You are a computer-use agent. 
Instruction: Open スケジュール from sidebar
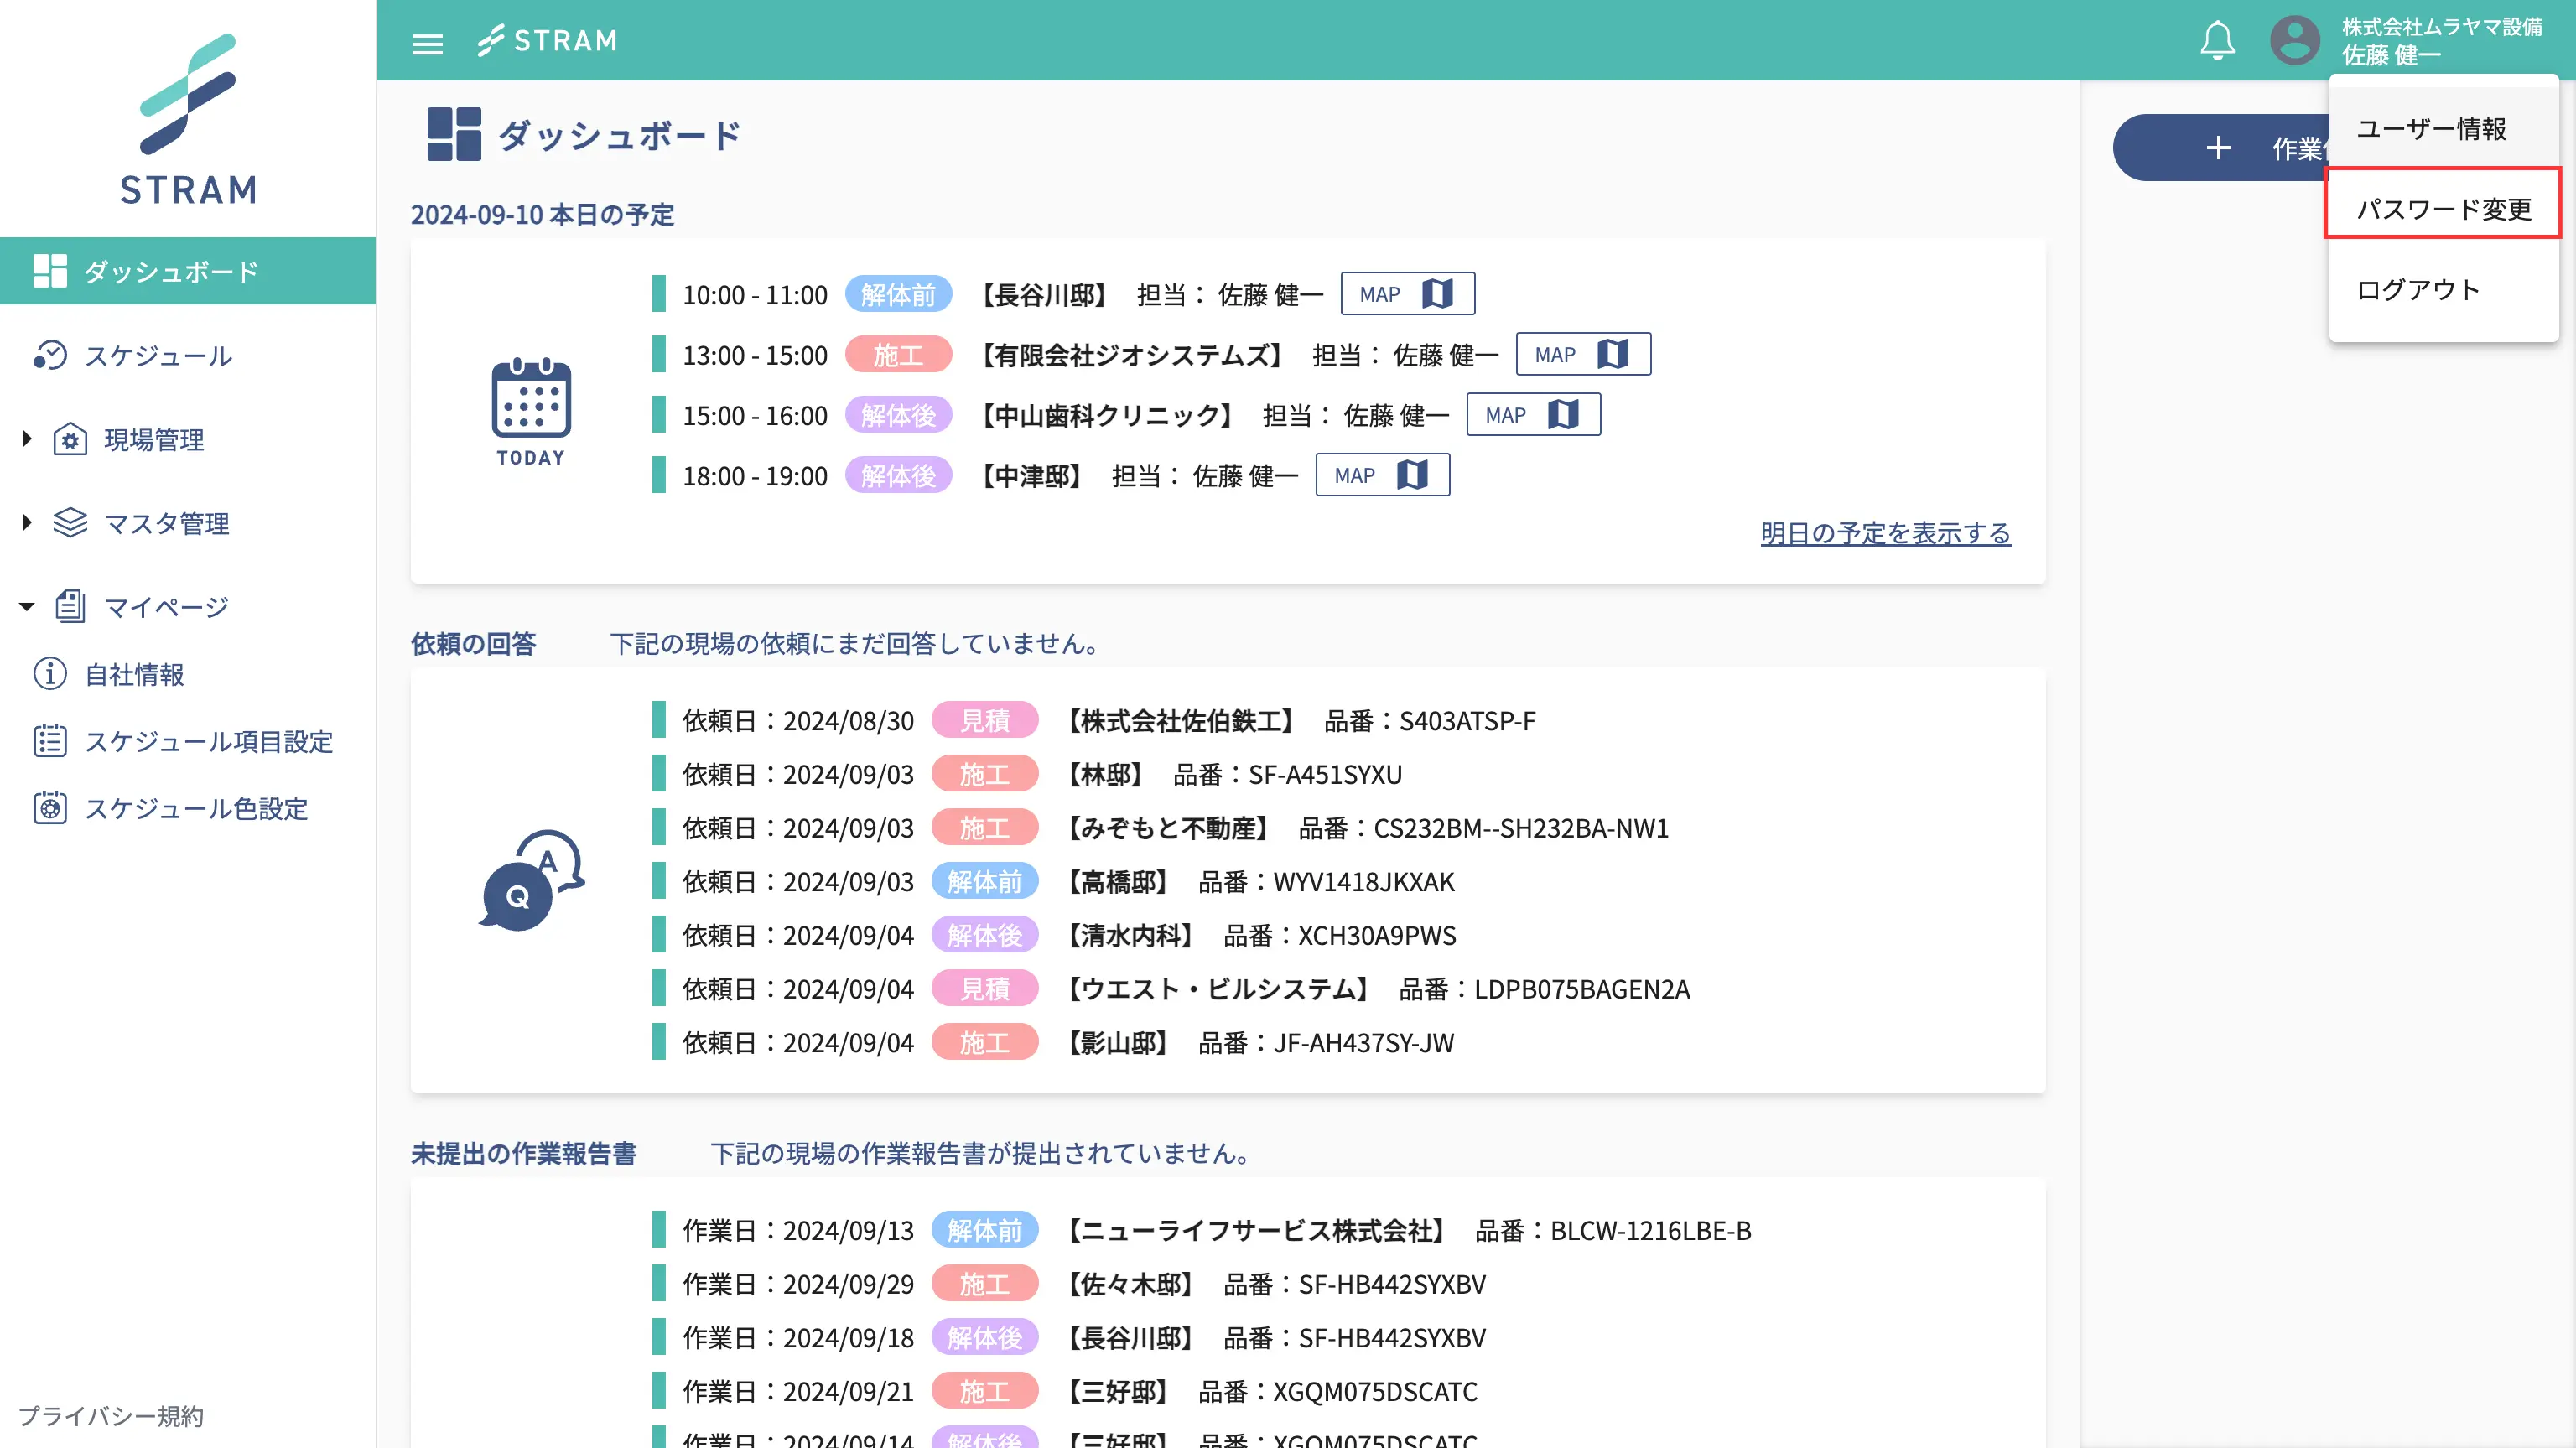pos(158,355)
